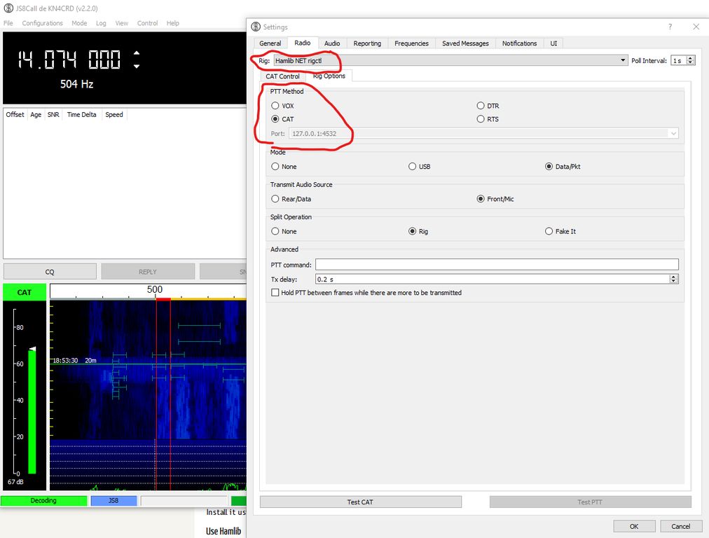Open the Help menu
This screenshot has width=709, height=538.
[x=173, y=23]
